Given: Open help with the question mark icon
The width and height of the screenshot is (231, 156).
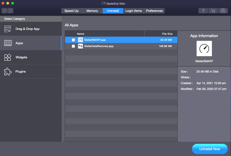Looking at the screenshot, I should click(203, 11).
